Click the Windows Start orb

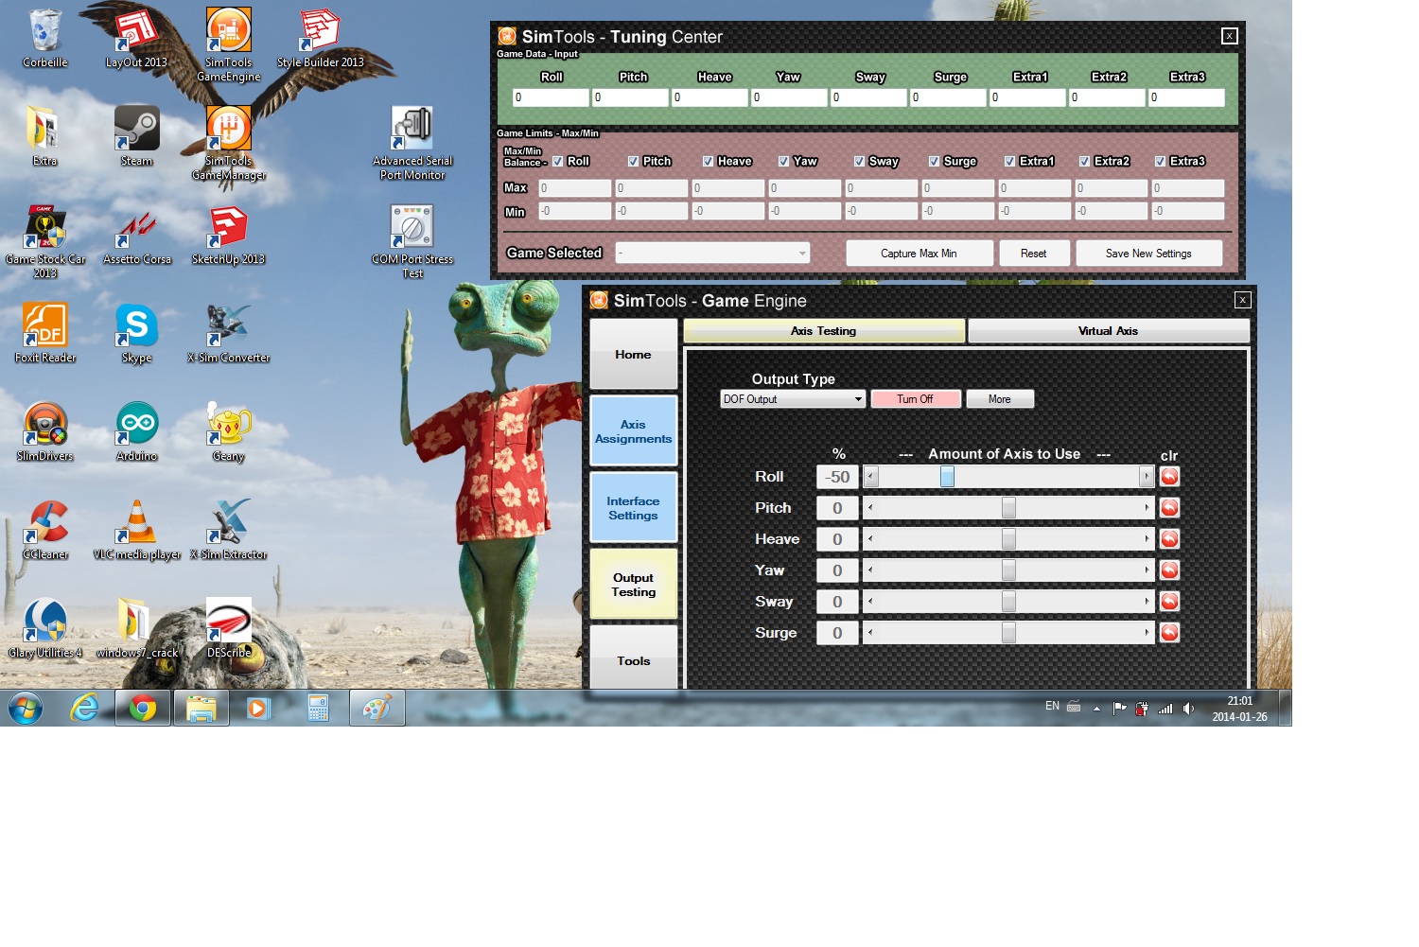tap(26, 708)
